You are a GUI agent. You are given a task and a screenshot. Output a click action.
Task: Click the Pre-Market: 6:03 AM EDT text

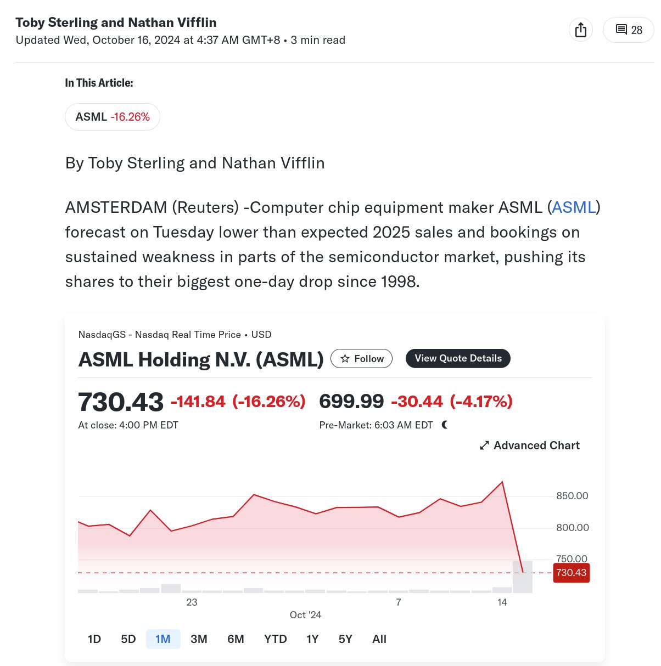point(376,425)
